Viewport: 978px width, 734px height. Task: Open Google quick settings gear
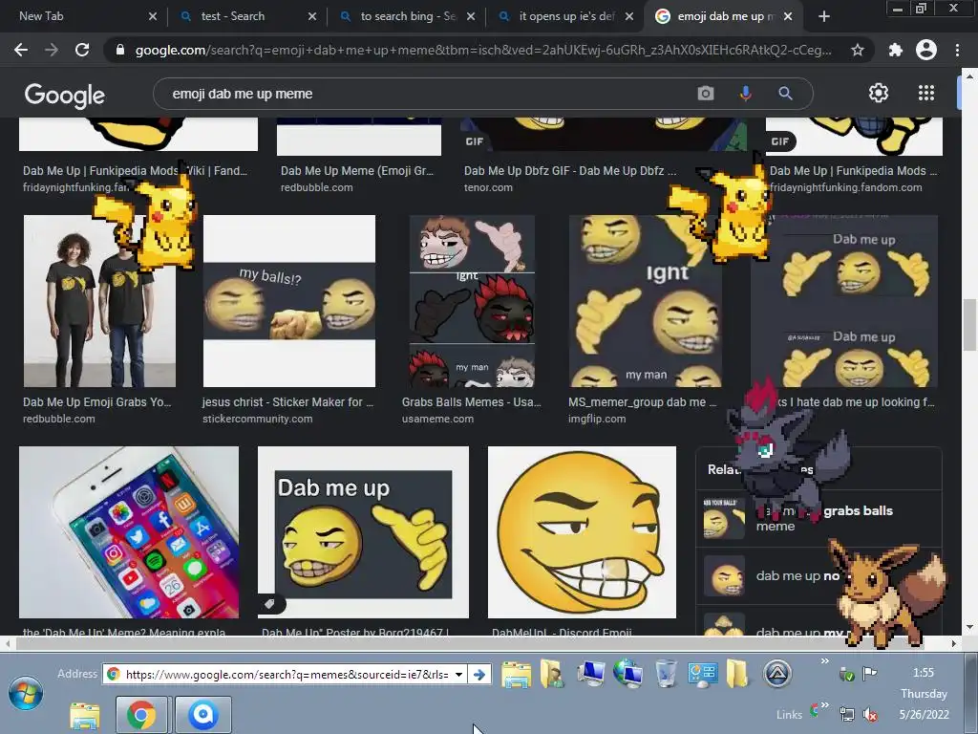pos(879,93)
